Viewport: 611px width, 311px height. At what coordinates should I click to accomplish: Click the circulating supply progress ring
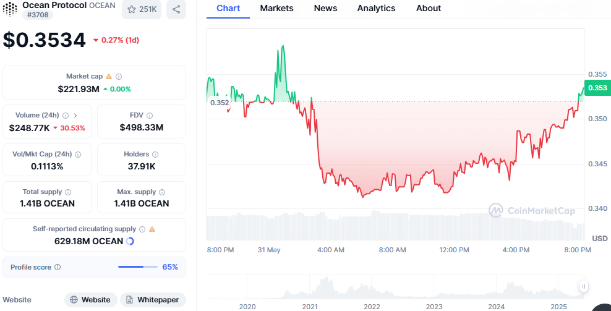tap(130, 241)
